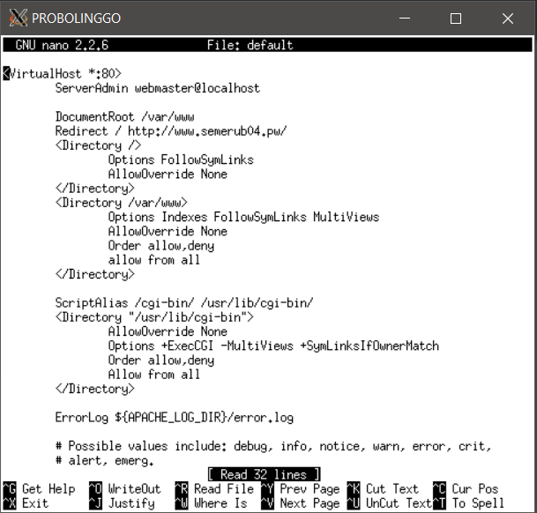Click the ^U UnCut Text shortcut

[x=390, y=503]
